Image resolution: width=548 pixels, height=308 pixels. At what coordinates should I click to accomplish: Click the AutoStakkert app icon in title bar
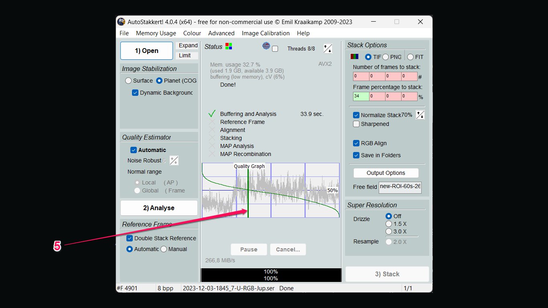pos(122,22)
